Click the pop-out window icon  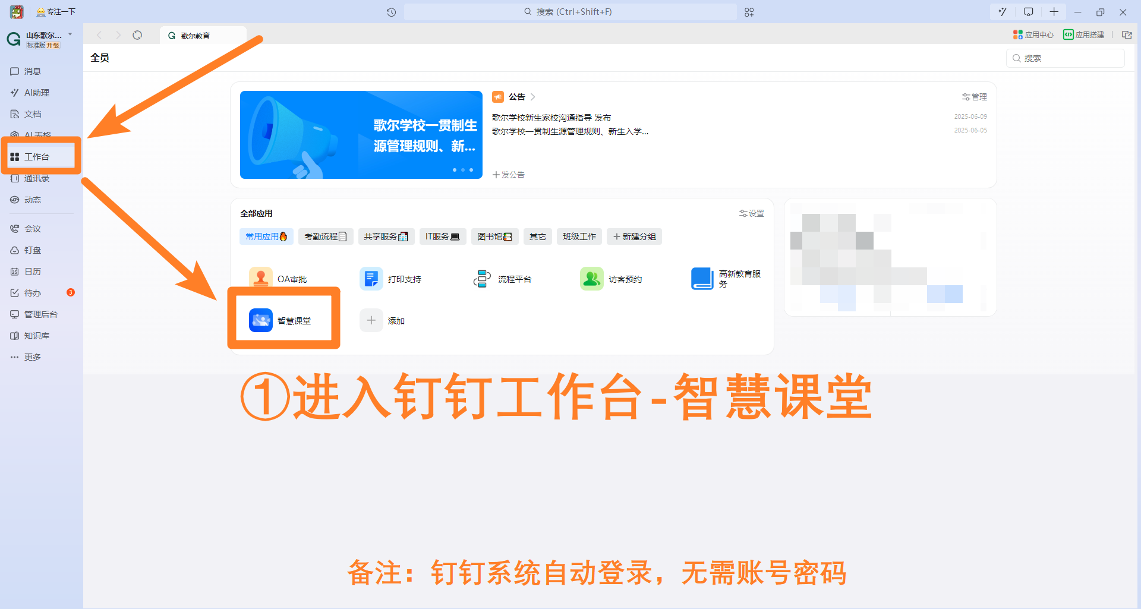[1127, 34]
